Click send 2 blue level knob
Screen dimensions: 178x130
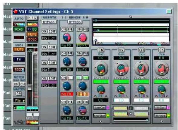click(67, 62)
